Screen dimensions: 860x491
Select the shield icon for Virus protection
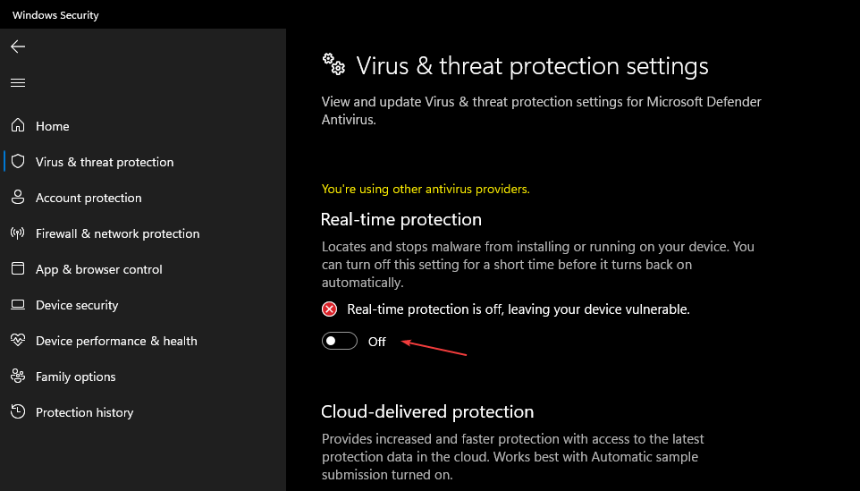pos(18,161)
